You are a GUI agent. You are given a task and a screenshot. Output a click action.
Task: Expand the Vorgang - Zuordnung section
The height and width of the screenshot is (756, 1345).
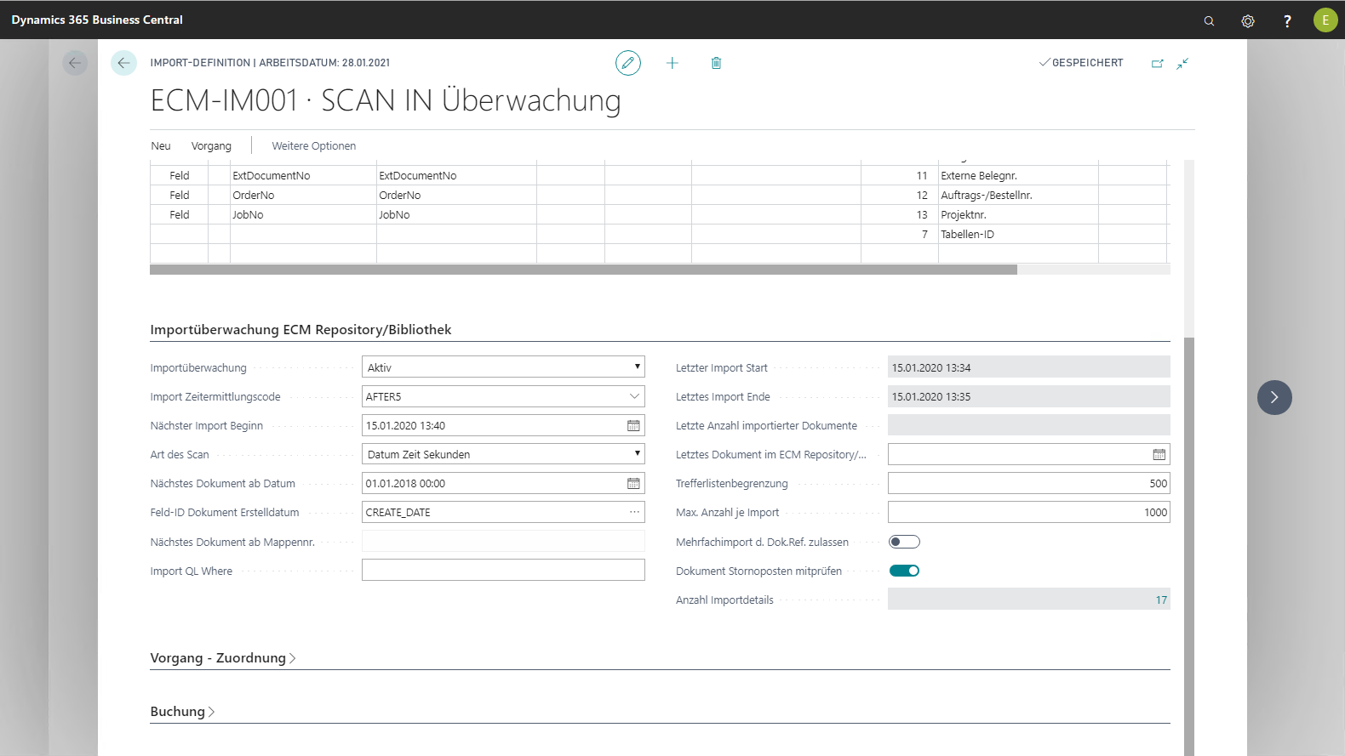point(223,658)
